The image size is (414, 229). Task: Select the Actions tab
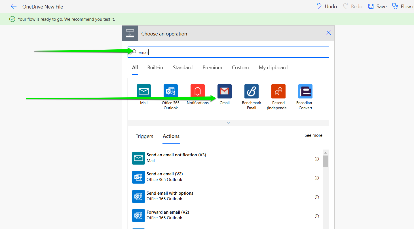click(171, 136)
